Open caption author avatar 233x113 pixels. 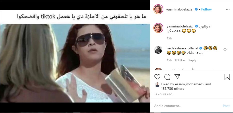click(x=158, y=28)
